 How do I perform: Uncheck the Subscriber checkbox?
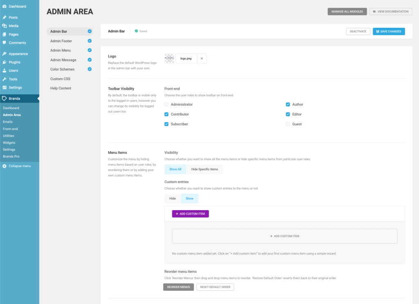[x=167, y=124]
